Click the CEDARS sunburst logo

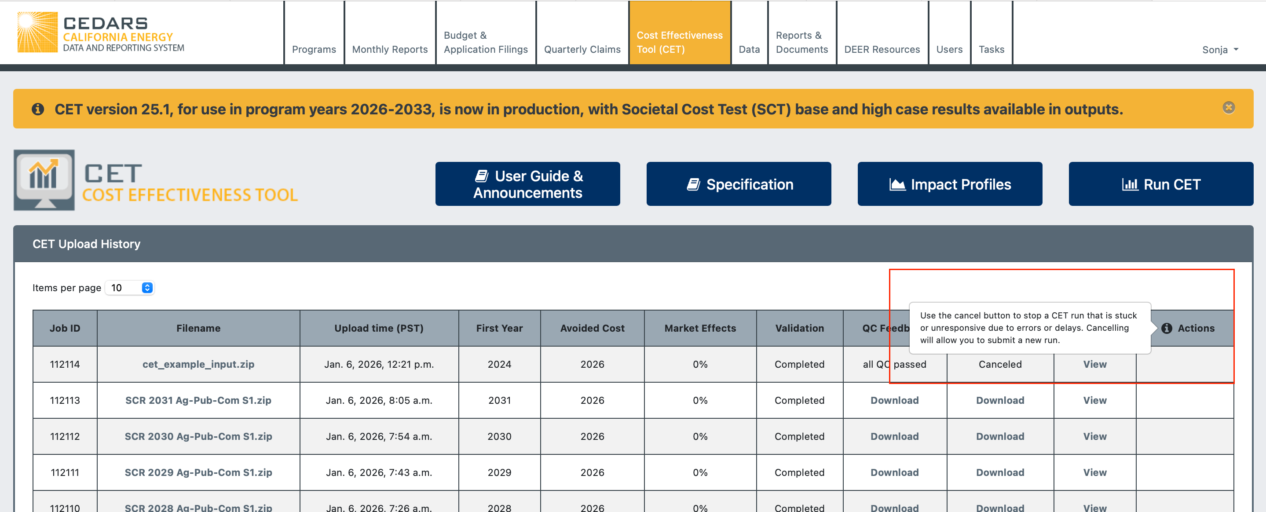click(x=37, y=33)
